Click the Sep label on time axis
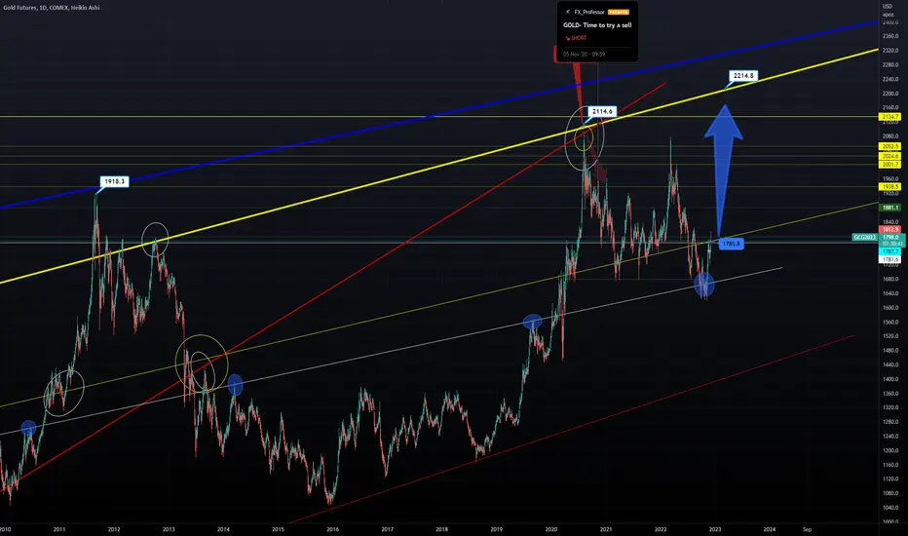This screenshot has height=536, width=908. tap(808, 529)
